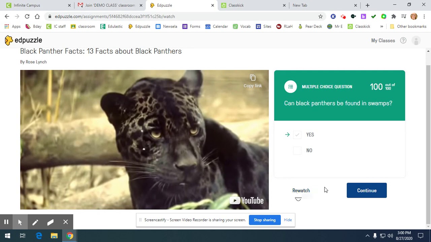Reload the page with the refresh icon

coord(27,16)
